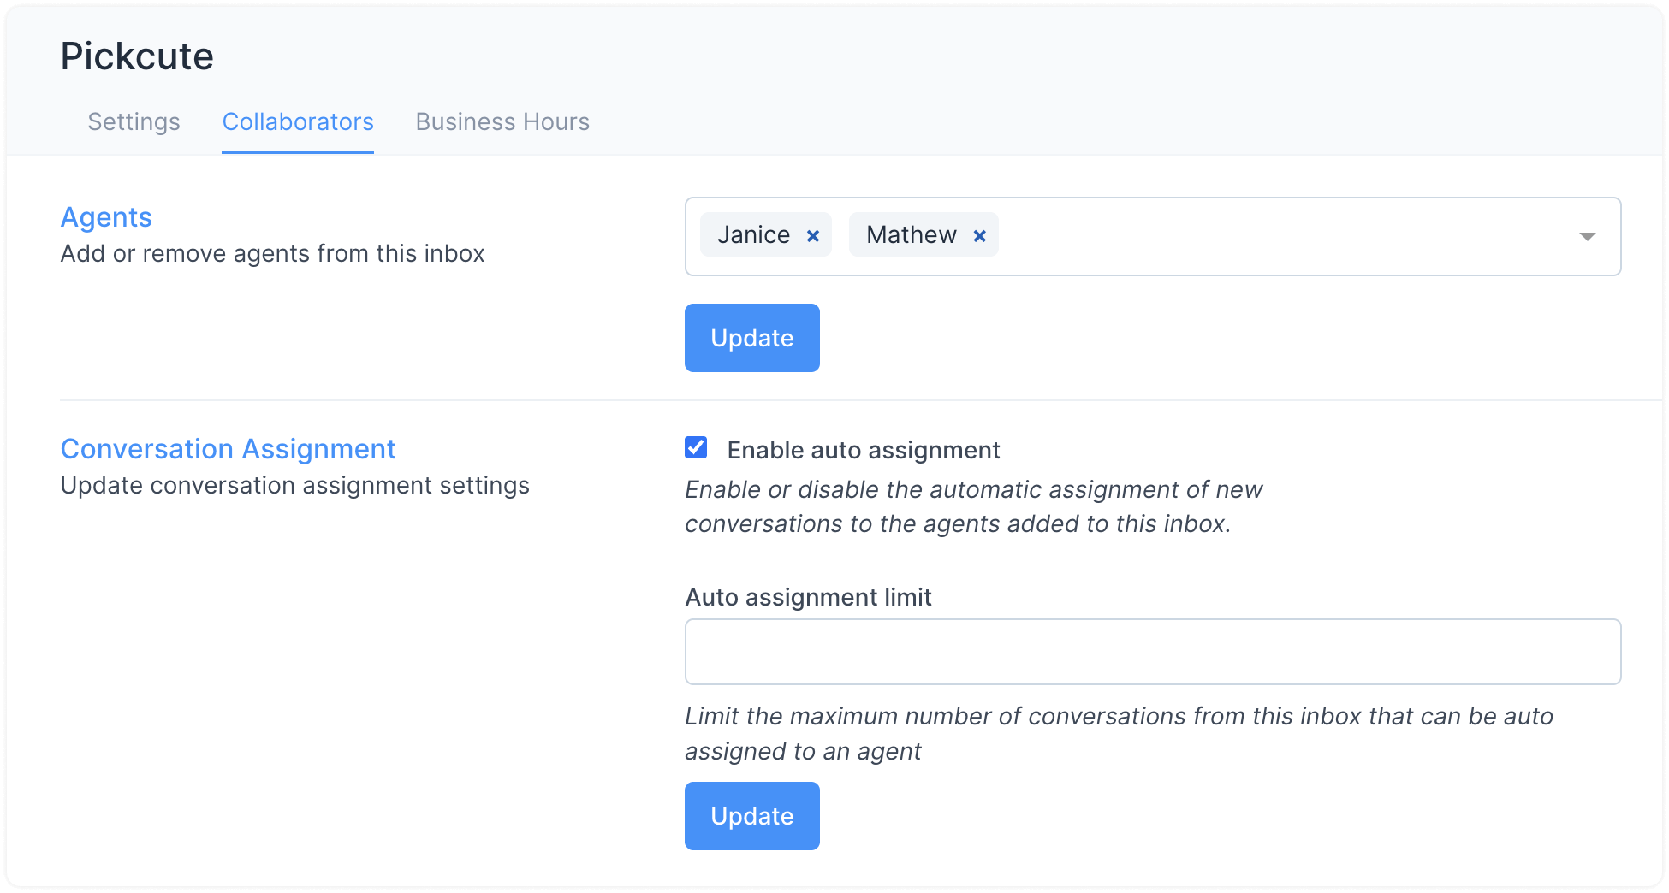Viewport: 1669px width, 893px height.
Task: Click 'Add or remove agents' description text
Action: [272, 254]
